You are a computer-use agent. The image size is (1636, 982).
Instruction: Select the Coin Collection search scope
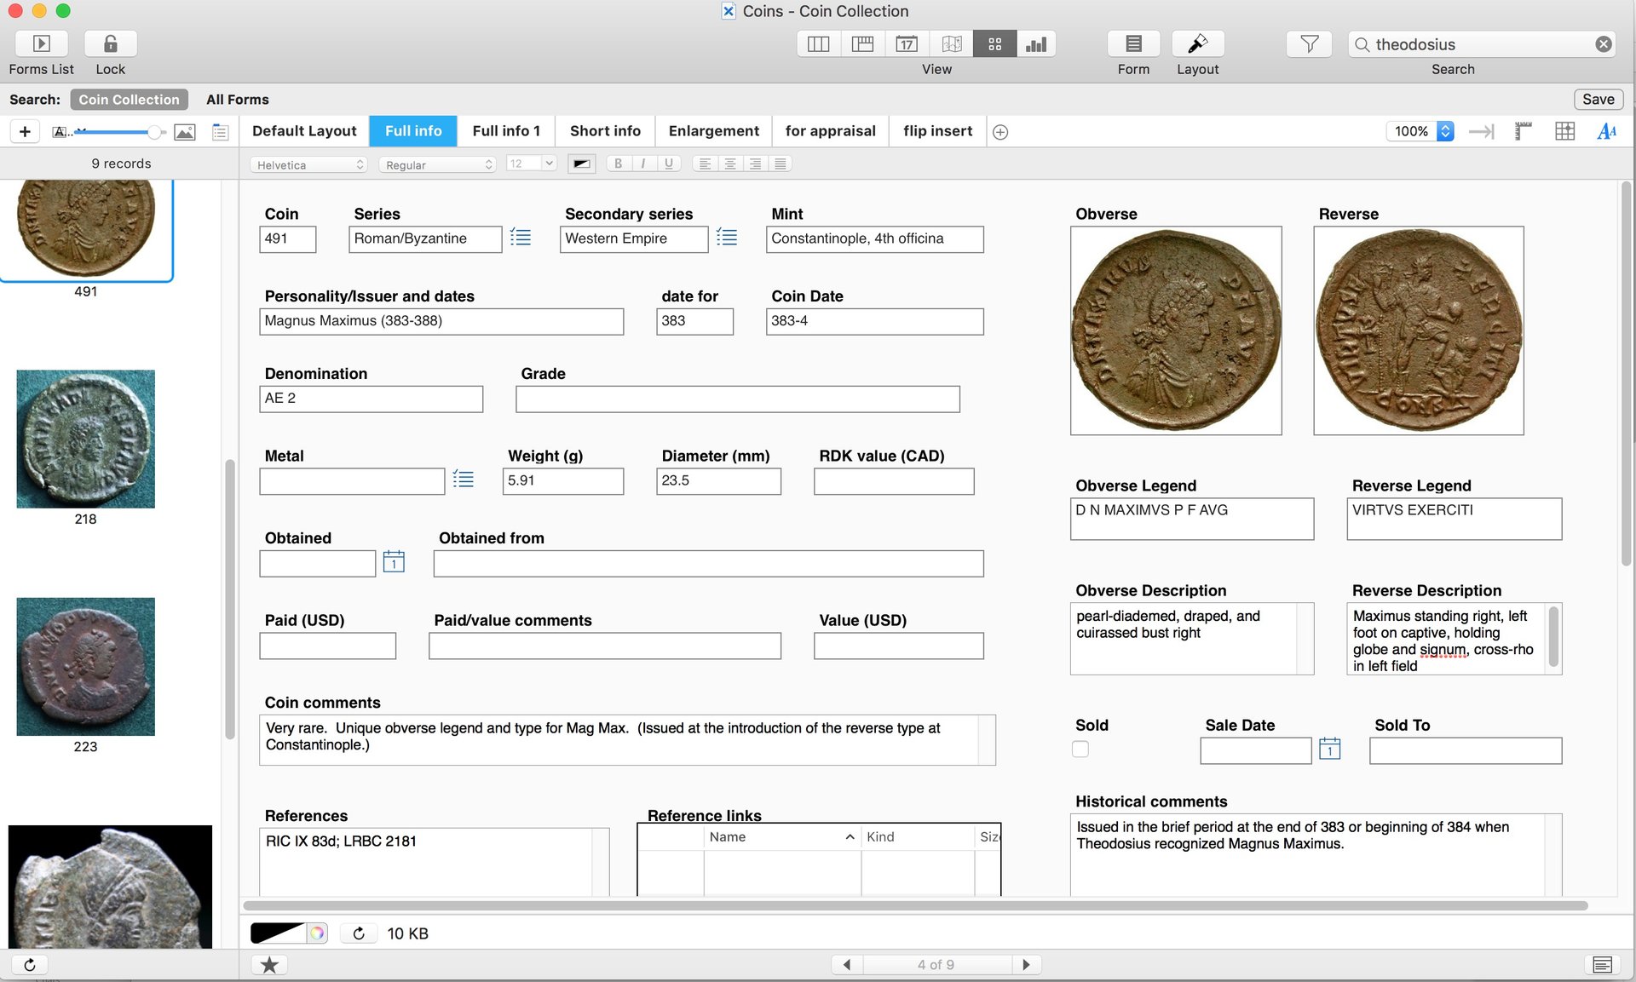click(129, 100)
